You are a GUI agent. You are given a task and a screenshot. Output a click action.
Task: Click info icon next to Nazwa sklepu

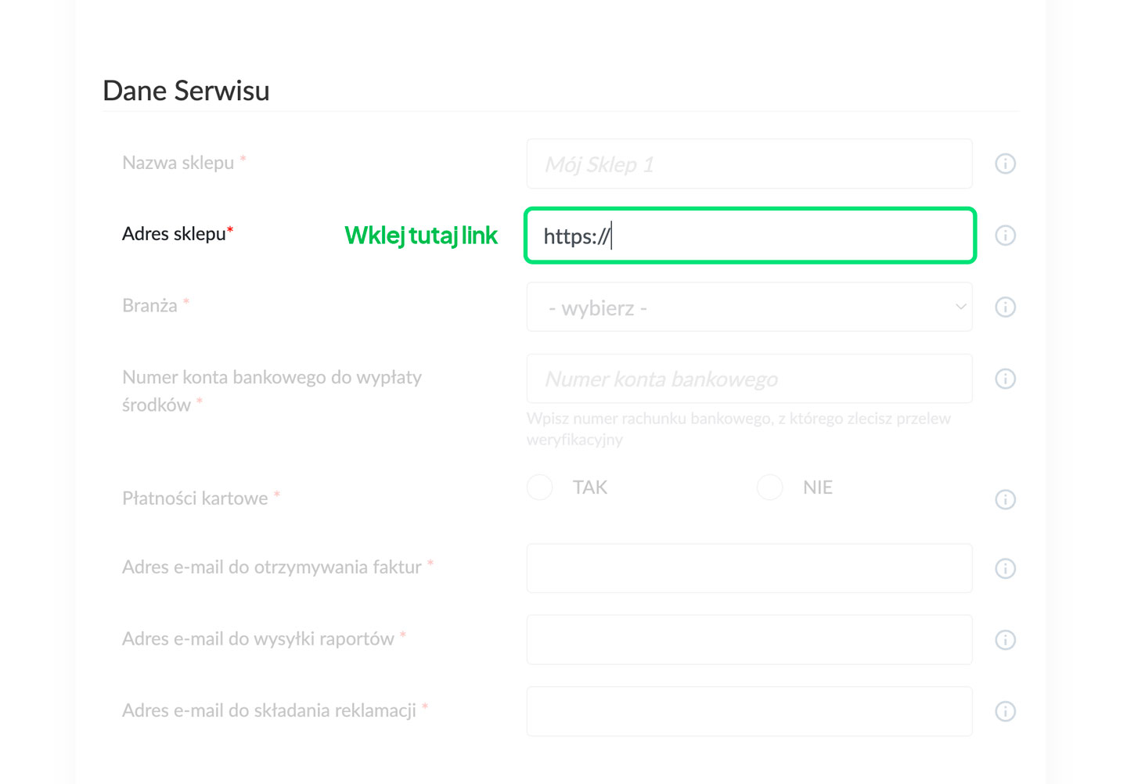(1005, 164)
